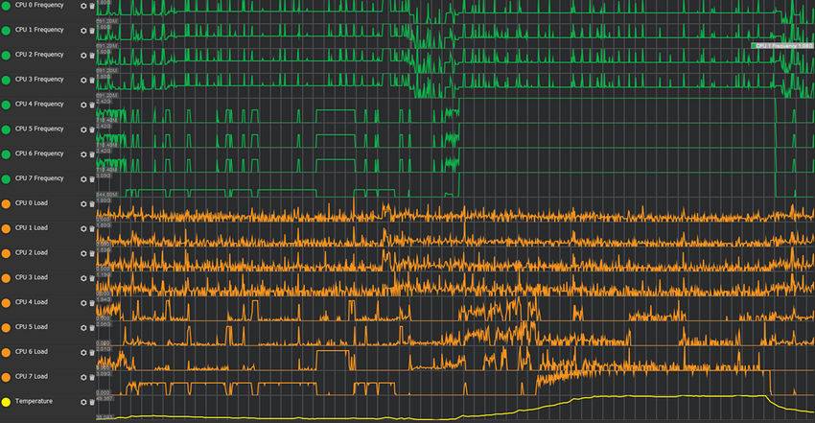Click green color dot of CPU 2 Frequency
Screen dimensions: 815x423
[x=6, y=56]
